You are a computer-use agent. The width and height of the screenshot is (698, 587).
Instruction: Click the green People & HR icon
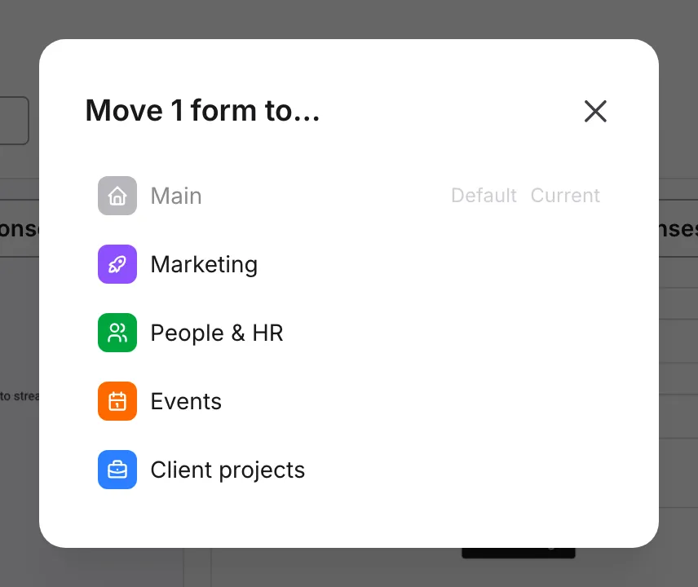[117, 333]
